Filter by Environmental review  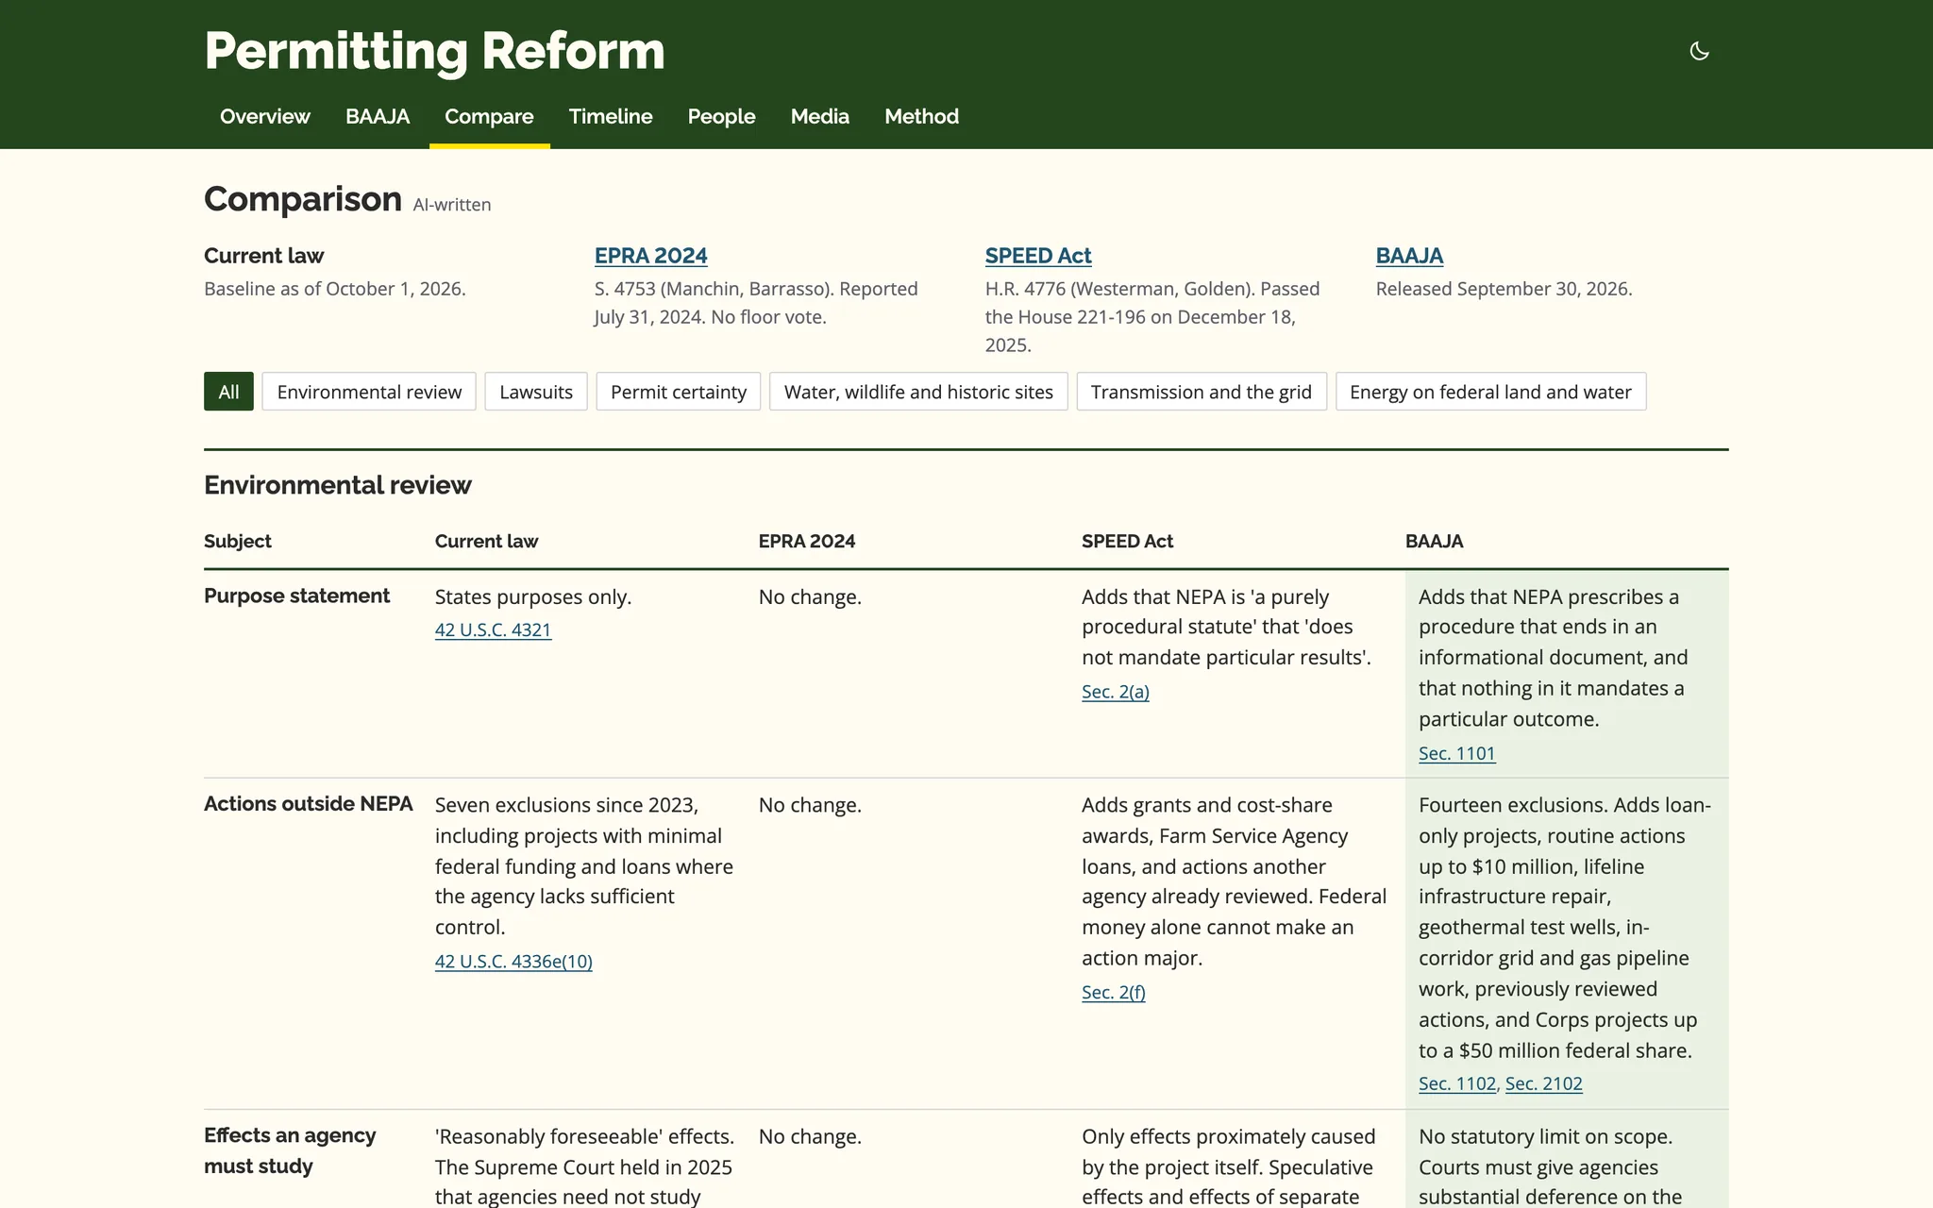pos(369,392)
